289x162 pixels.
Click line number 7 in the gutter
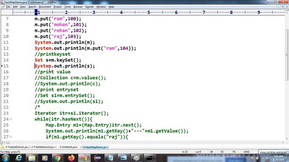click(x=7, y=19)
